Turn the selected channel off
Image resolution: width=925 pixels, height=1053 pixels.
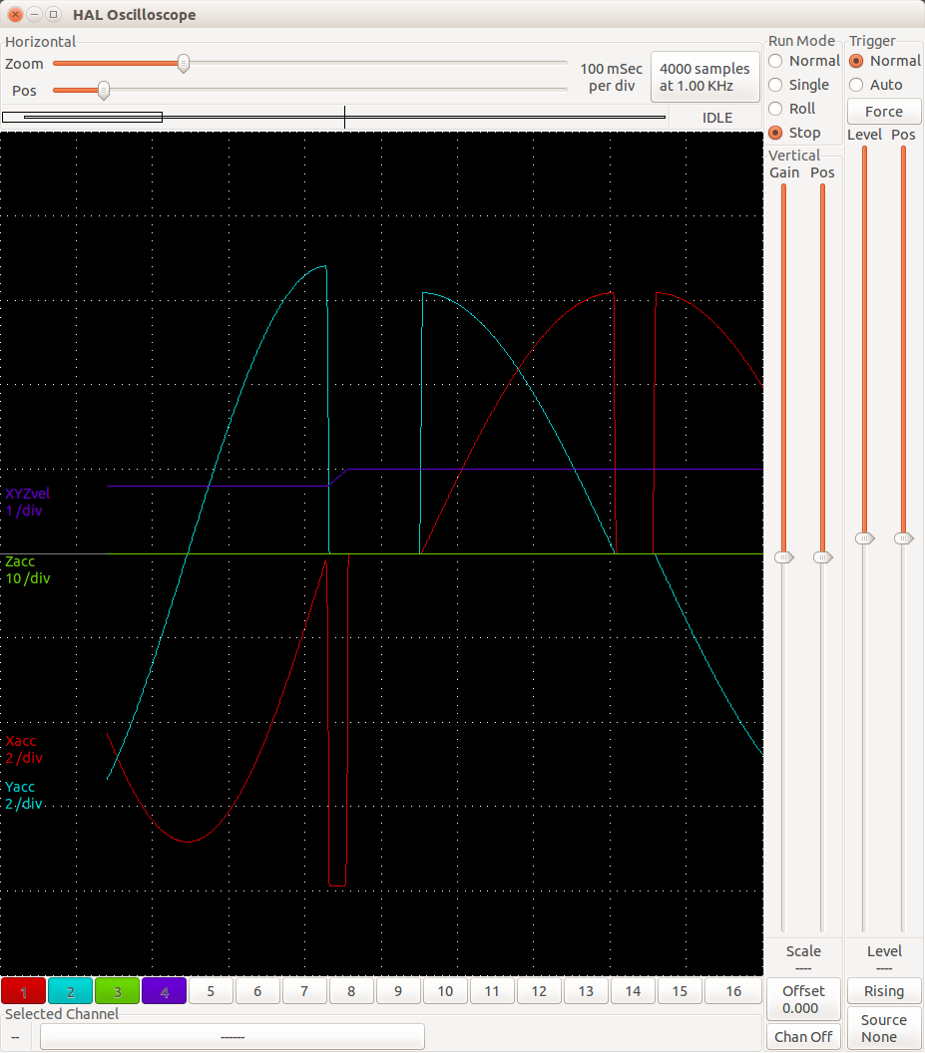click(803, 1037)
